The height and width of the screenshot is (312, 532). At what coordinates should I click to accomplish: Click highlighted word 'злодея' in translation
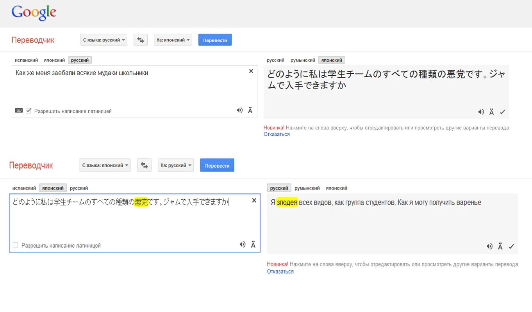tap(287, 202)
